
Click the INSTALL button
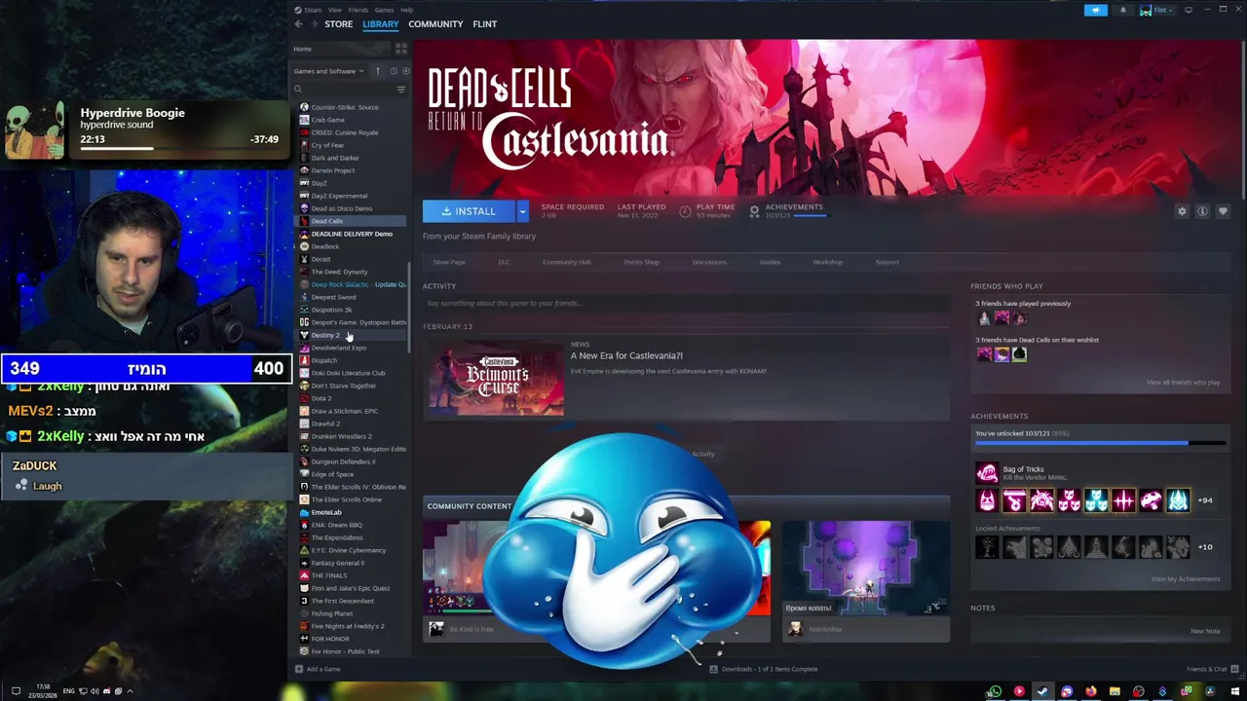click(x=469, y=210)
